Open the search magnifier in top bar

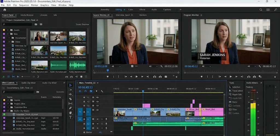(x=261, y=10)
